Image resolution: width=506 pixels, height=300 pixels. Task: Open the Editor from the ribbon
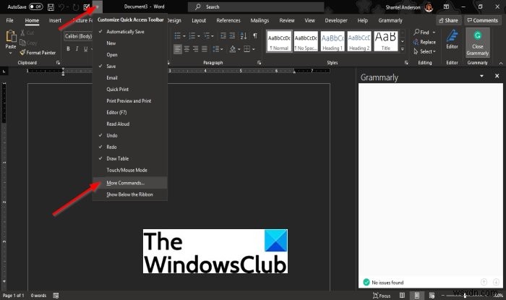coord(452,40)
